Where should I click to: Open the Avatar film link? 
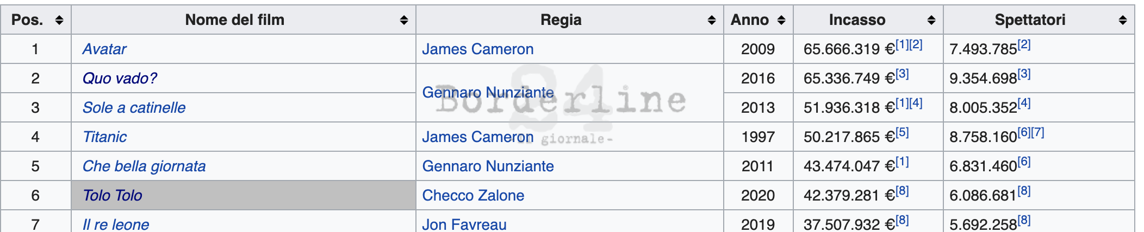coord(104,49)
